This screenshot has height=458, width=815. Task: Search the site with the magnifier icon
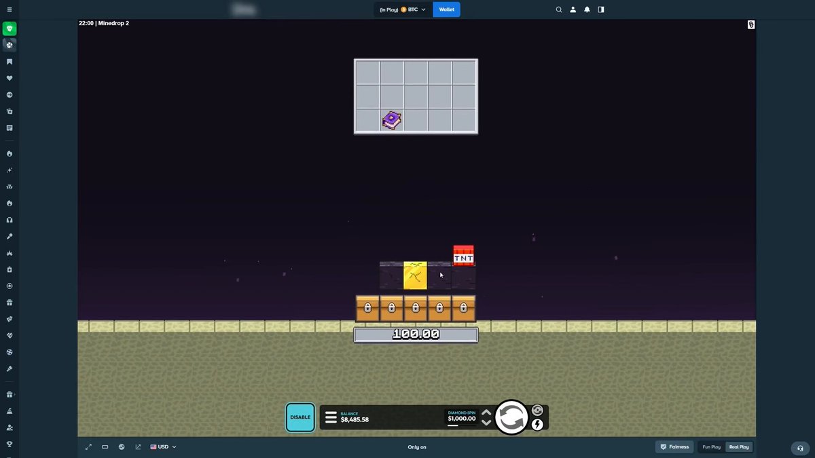click(x=559, y=9)
